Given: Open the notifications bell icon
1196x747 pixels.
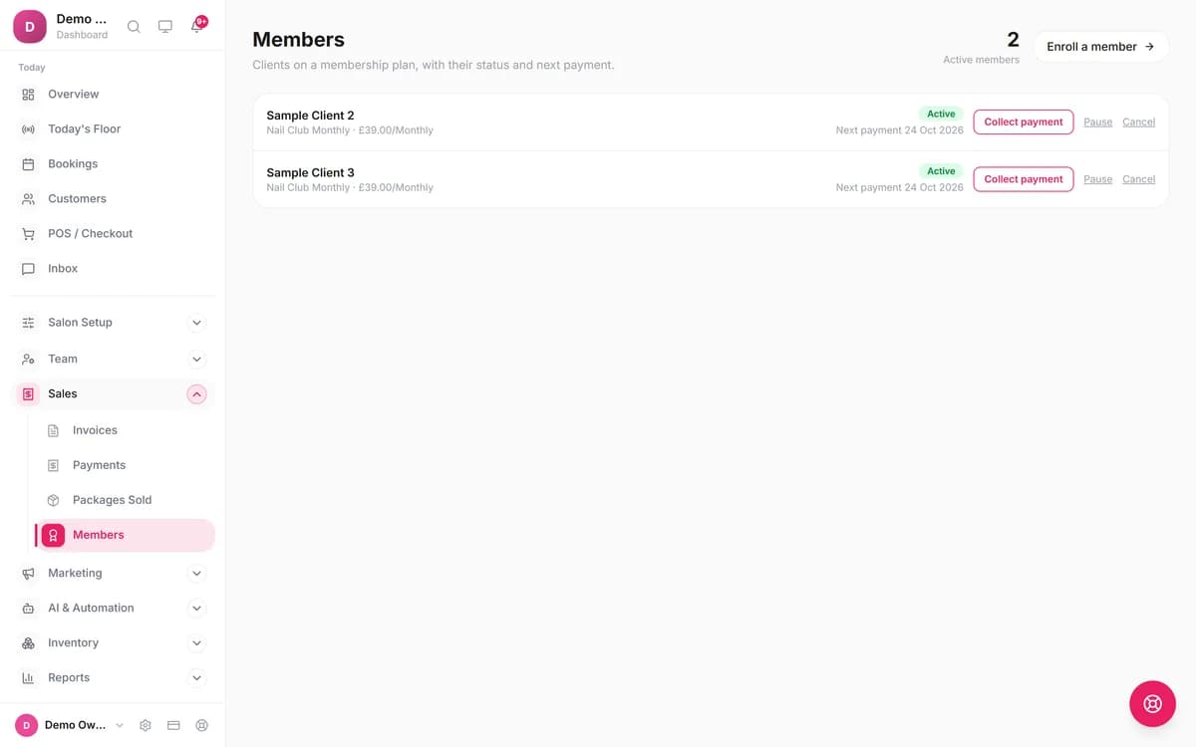Looking at the screenshot, I should point(197,27).
